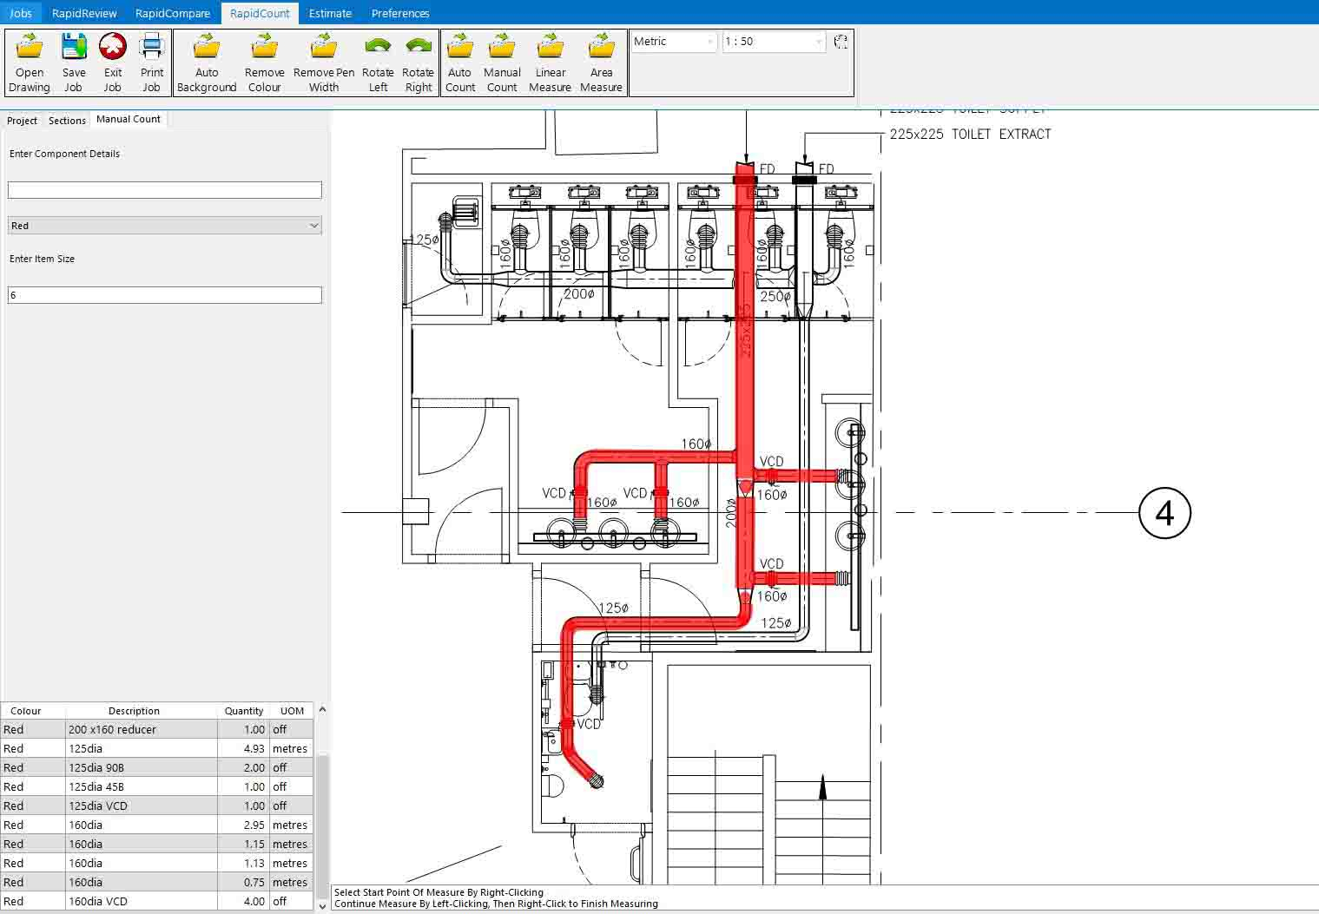Click the Description column header

click(134, 711)
